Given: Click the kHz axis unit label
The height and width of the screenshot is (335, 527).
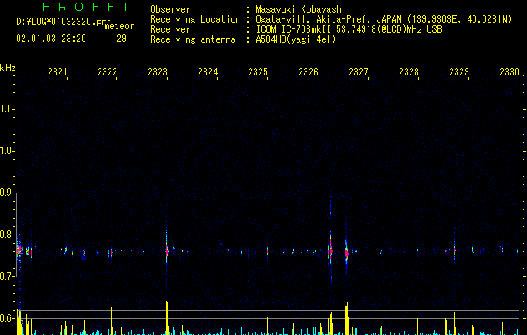Looking at the screenshot, I should 8,68.
